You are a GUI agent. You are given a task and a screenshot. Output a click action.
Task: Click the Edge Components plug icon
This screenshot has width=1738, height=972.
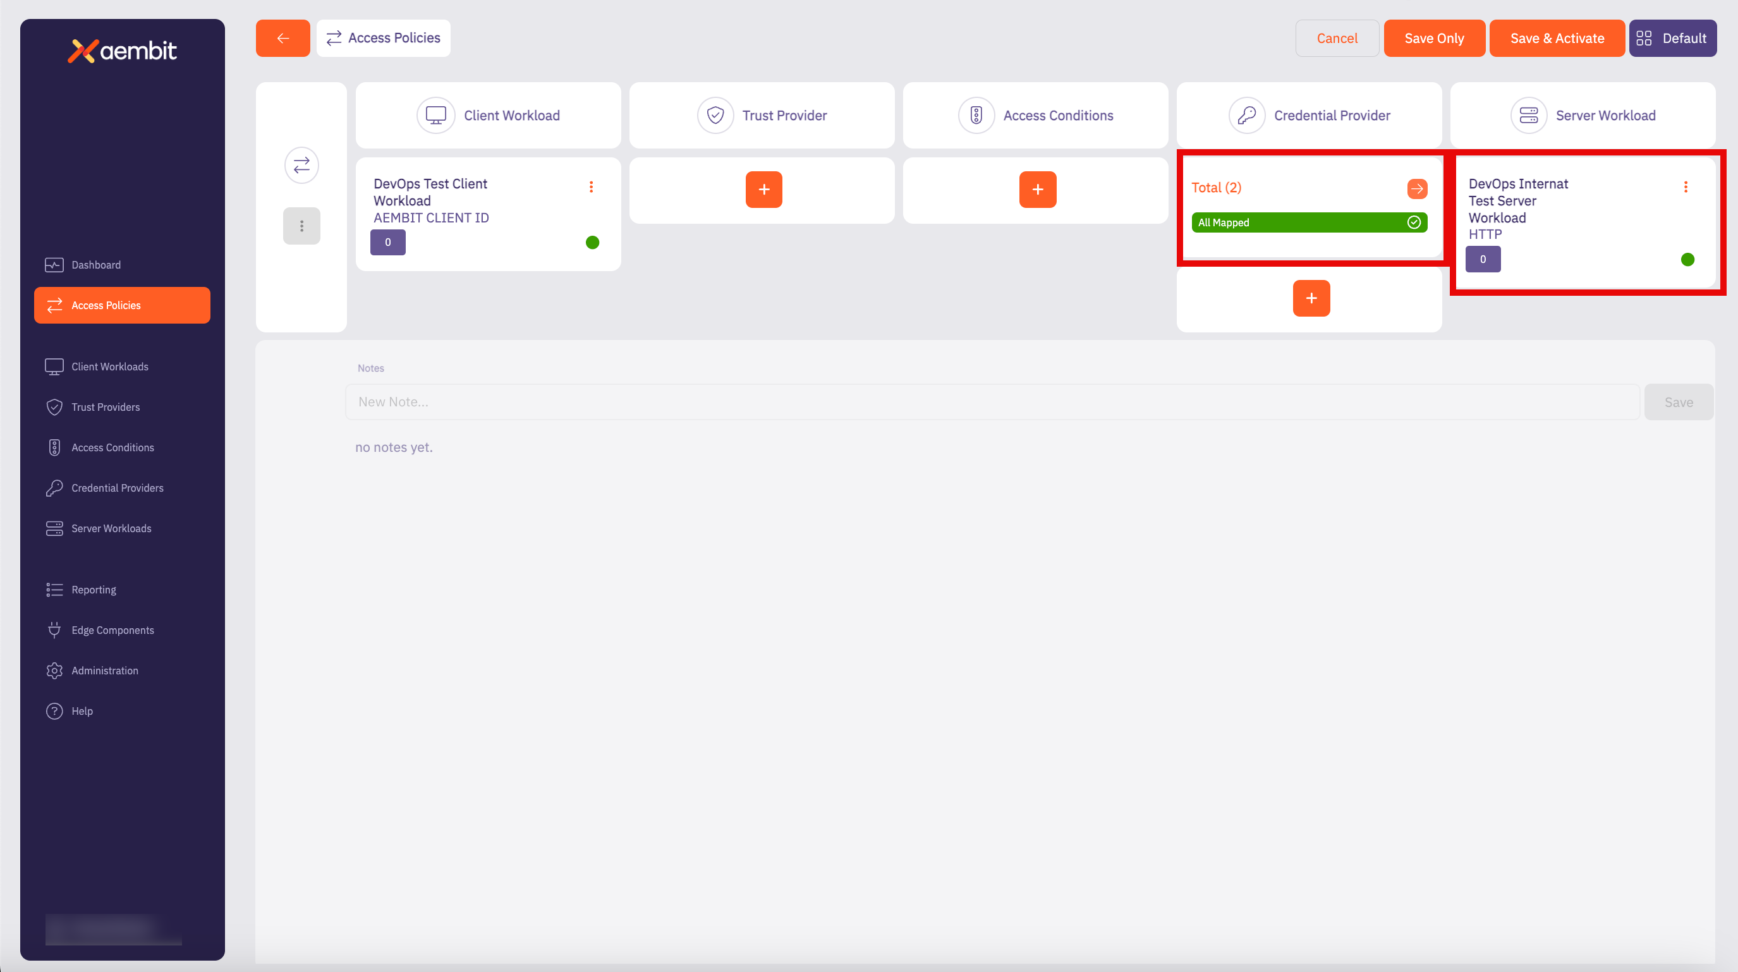54,630
